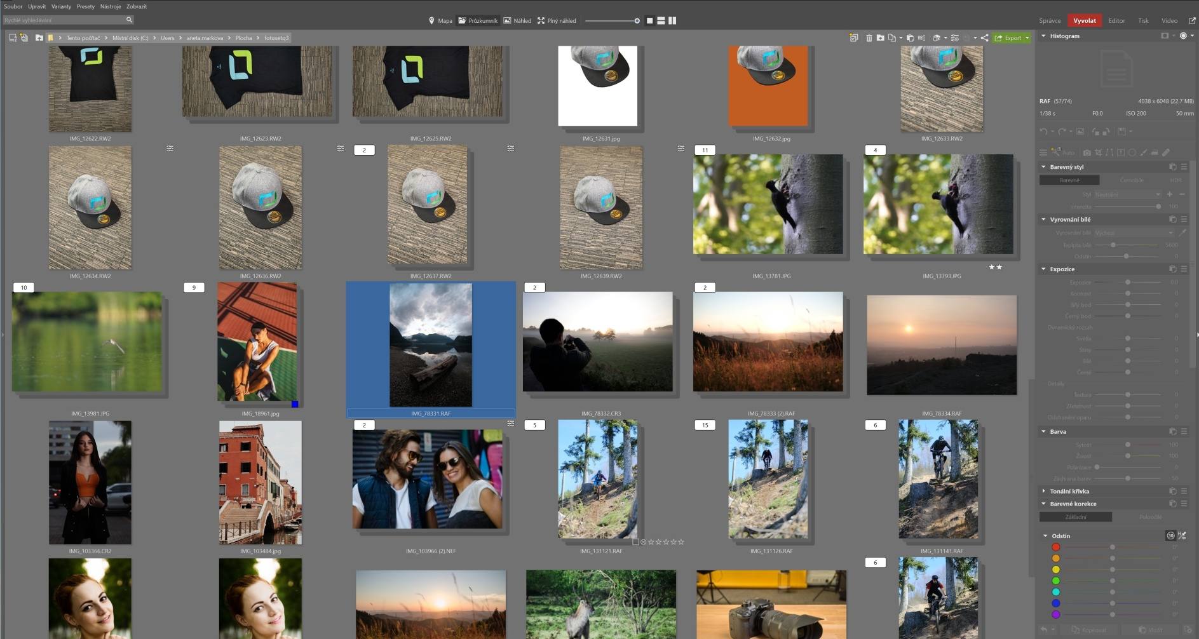
Task: Click the new folder icon in toolbar
Action: [x=880, y=38]
